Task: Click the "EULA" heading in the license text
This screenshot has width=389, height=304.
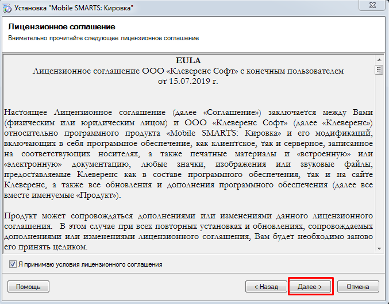Action: [188, 60]
